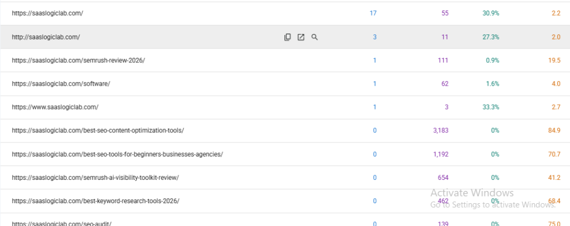Click impressions value 1,192
The width and height of the screenshot is (570, 226).
pos(441,154)
